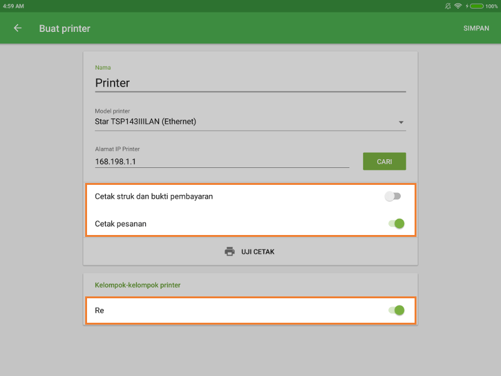
Task: Check the Wi-Fi icon in status bar
Action: tap(458, 6)
